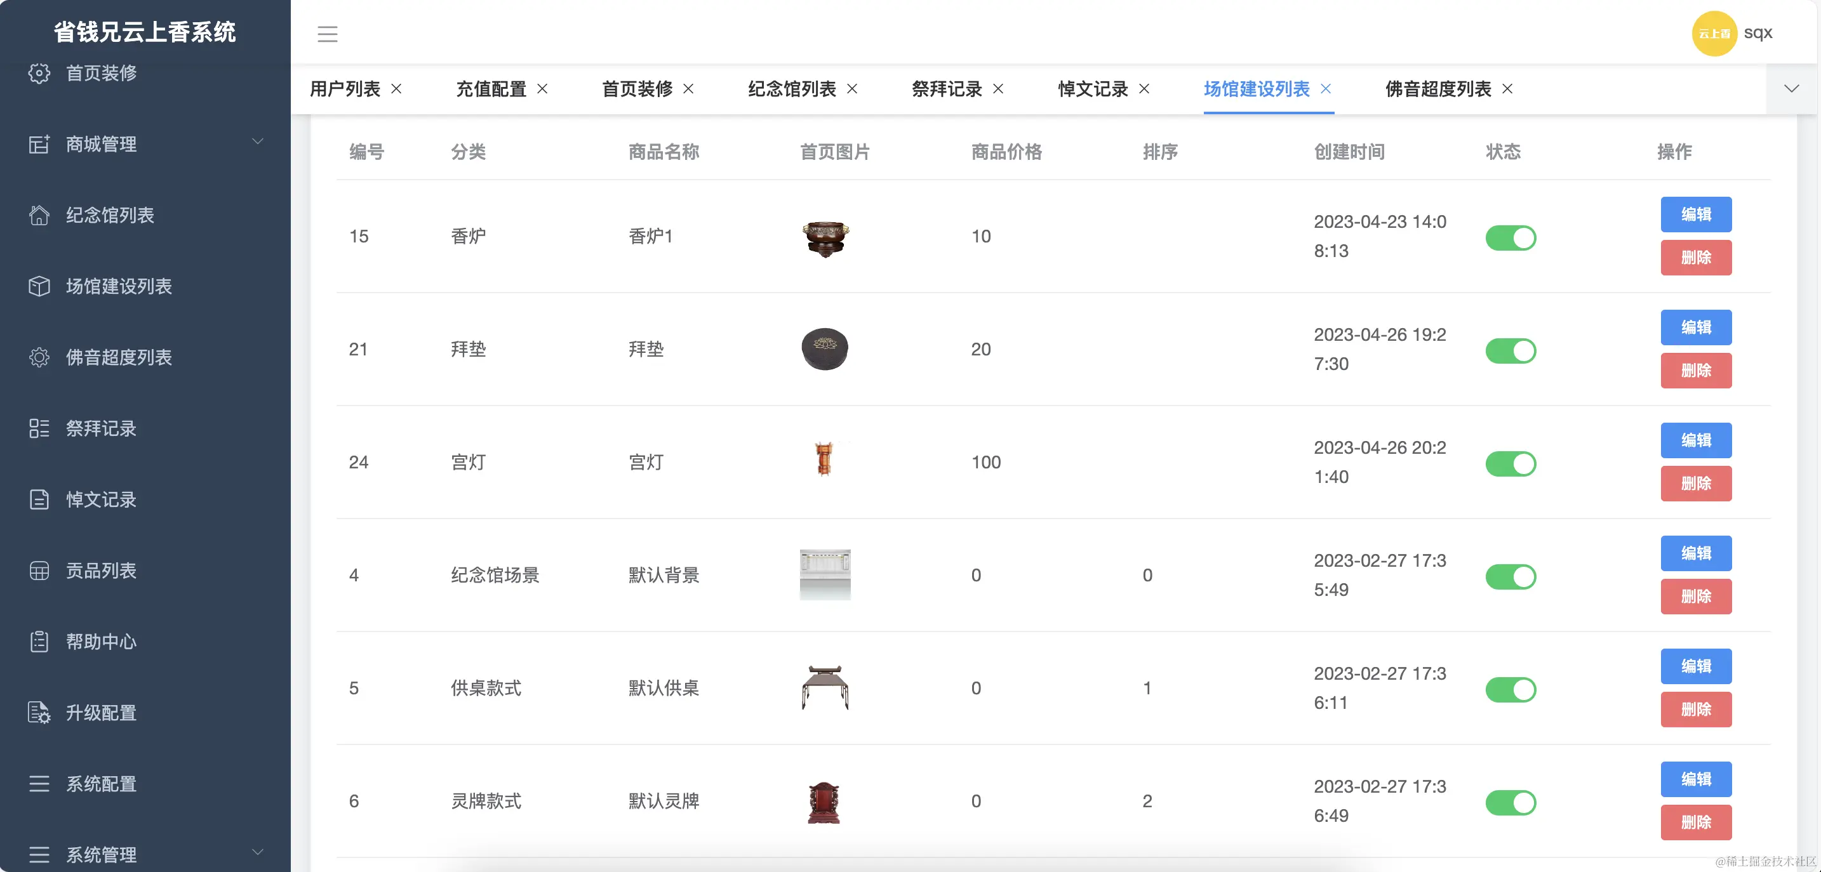Click the 帮助中心 help icon

pyautogui.click(x=39, y=641)
